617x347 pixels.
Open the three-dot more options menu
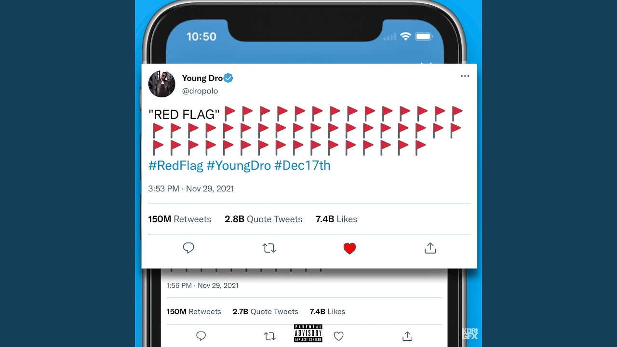pos(465,76)
